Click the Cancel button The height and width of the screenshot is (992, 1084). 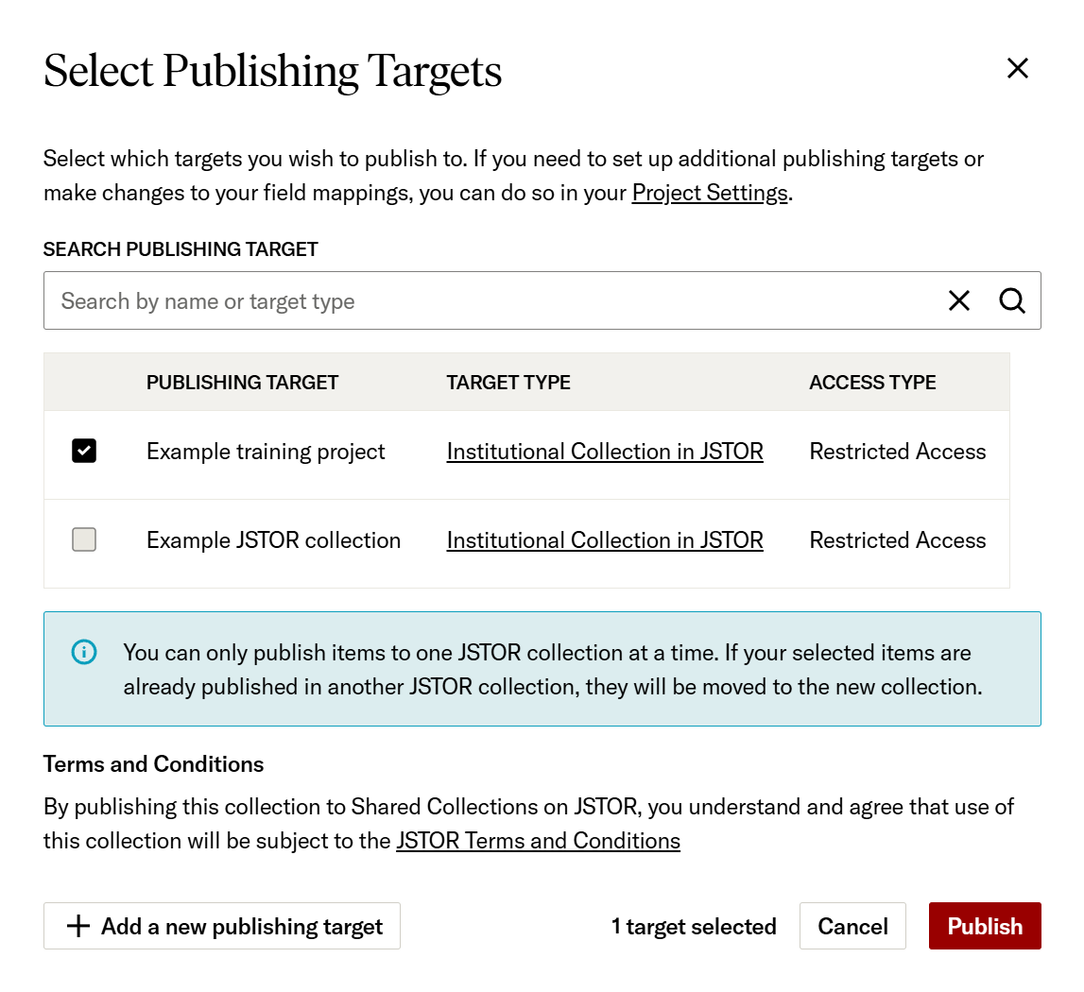pos(852,926)
